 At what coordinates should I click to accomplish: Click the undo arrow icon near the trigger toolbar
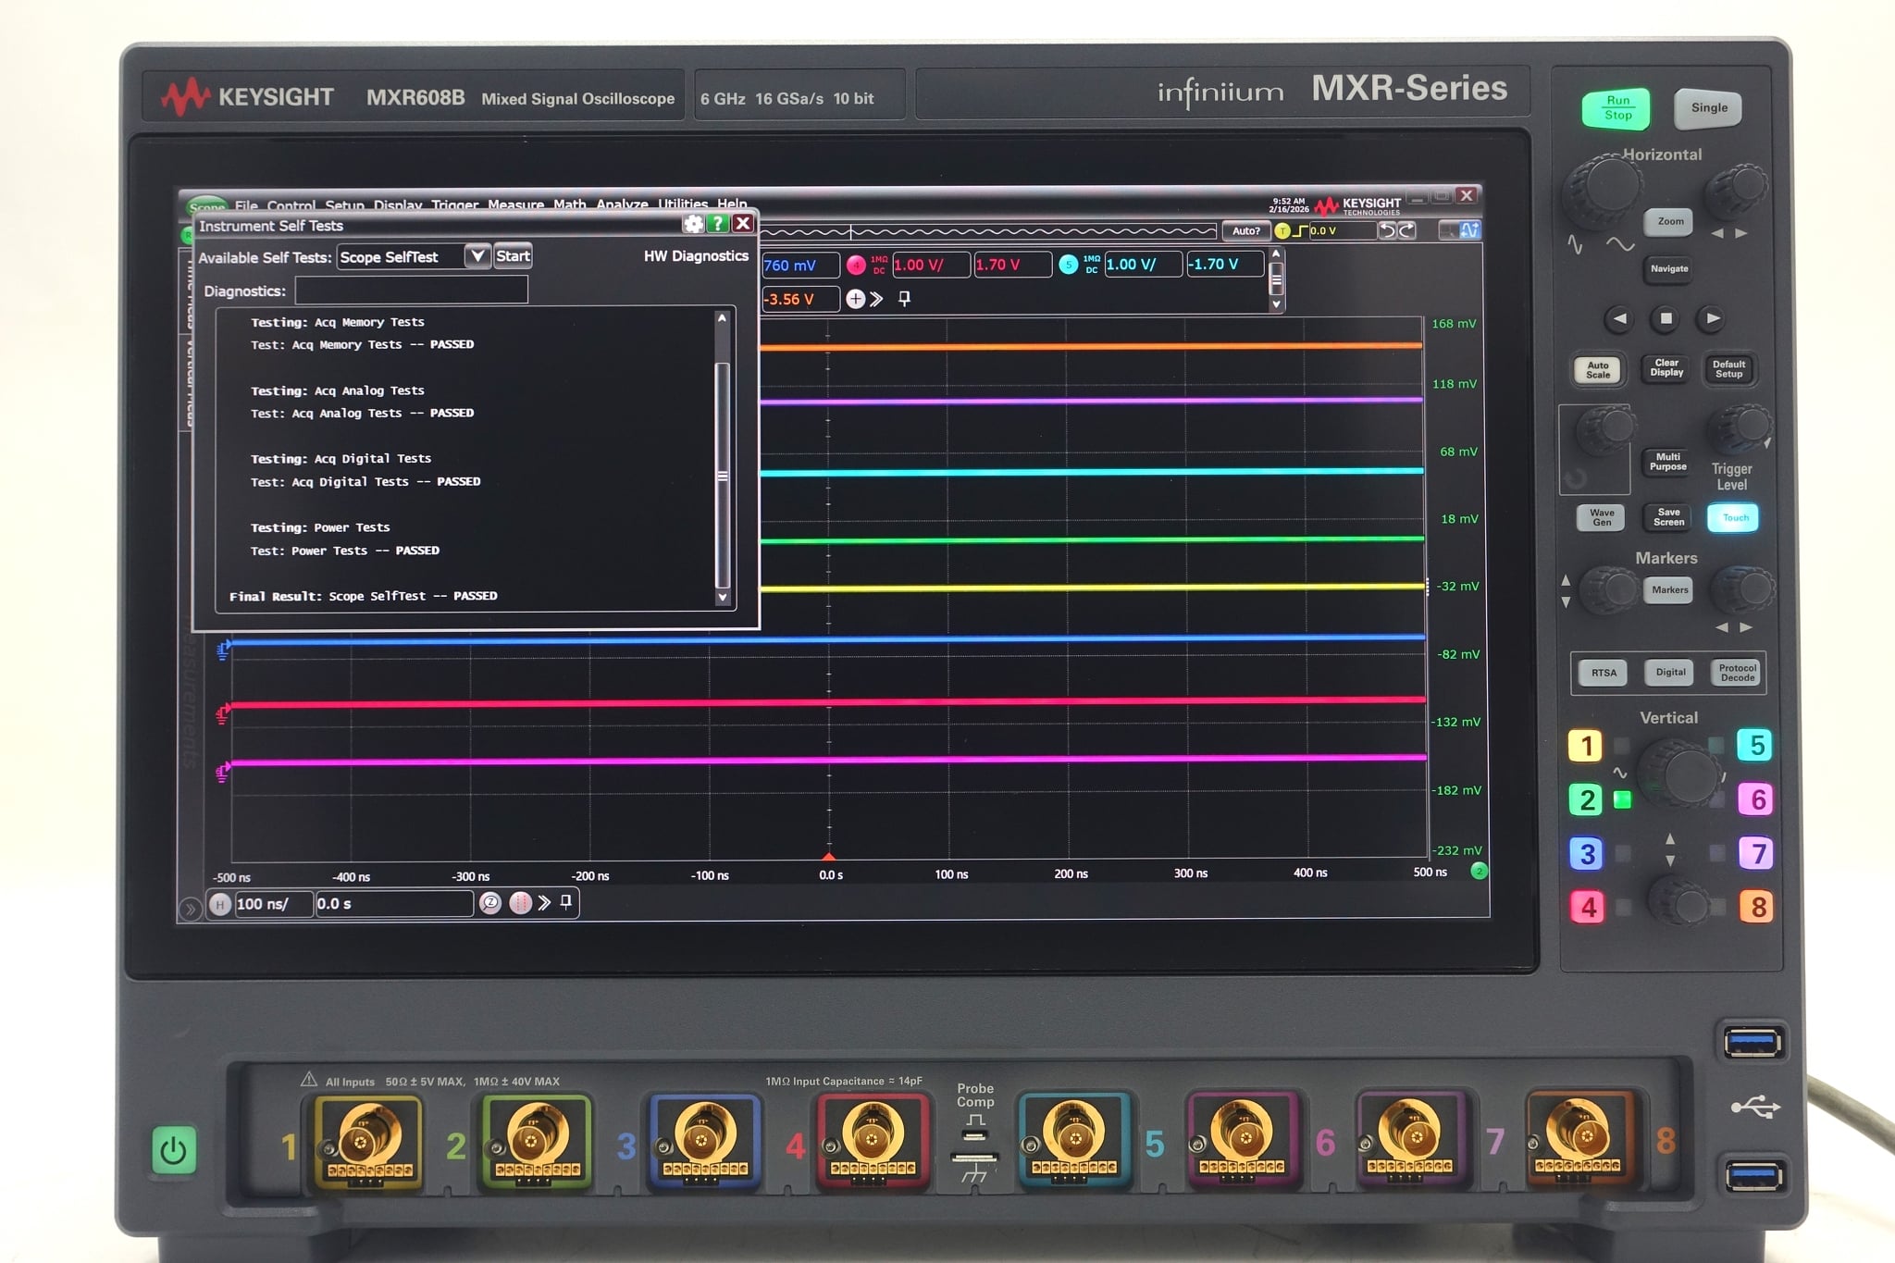click(1387, 231)
